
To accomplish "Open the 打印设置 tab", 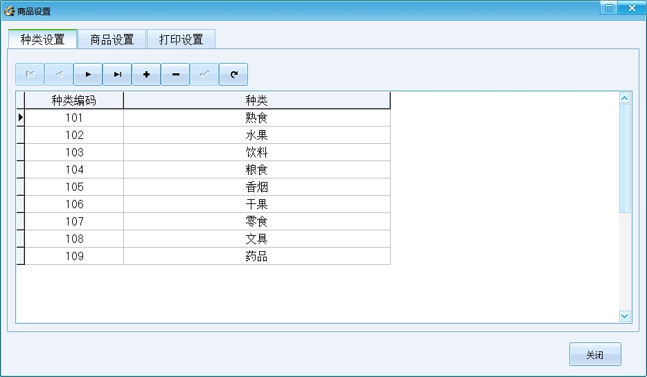I will tap(181, 39).
